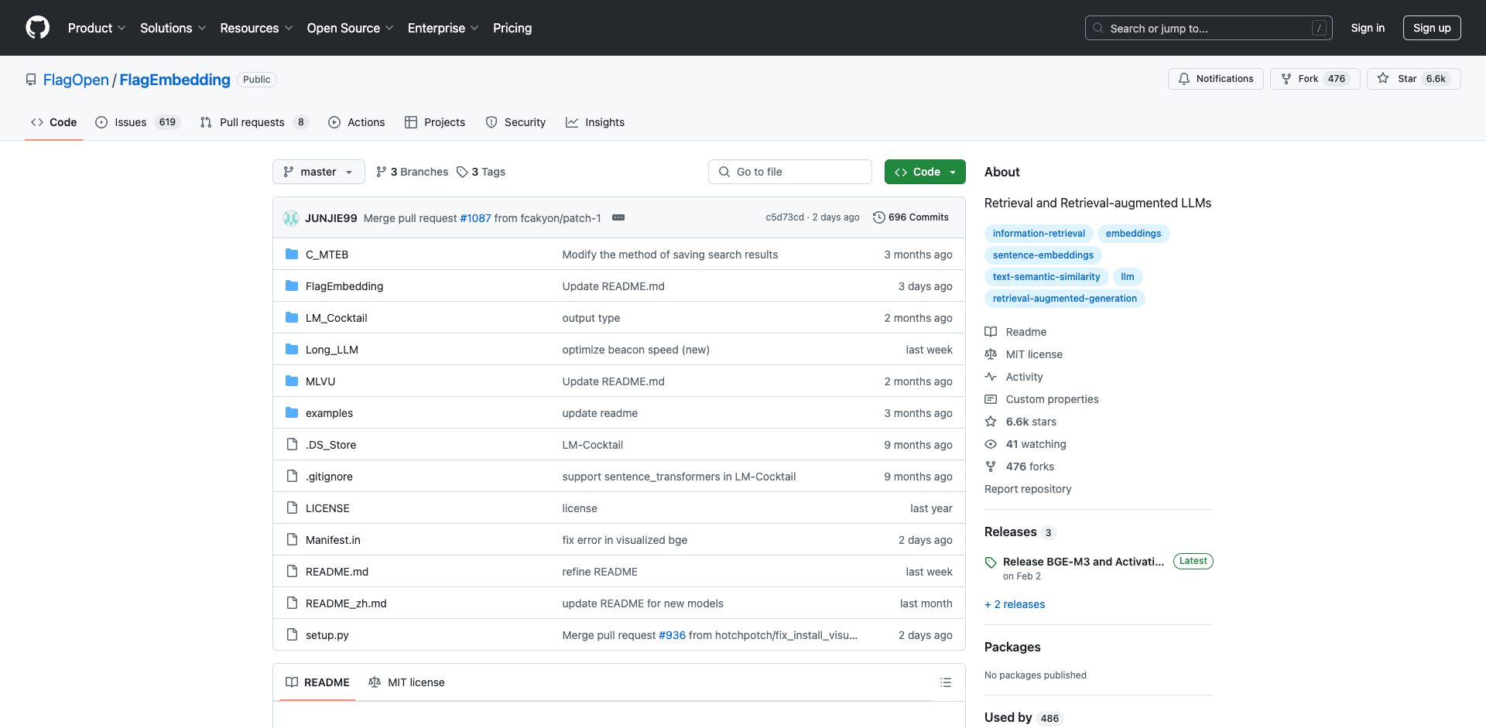Click the setup.py file icon
1486x728 pixels.
[292, 634]
